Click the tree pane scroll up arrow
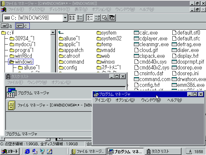This screenshot has width=206, height=155. pyautogui.click(x=53, y=32)
